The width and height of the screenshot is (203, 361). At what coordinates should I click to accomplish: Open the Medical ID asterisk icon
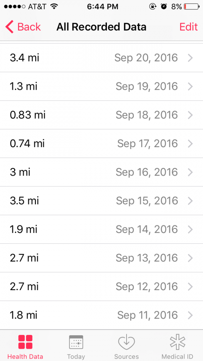pos(177,342)
